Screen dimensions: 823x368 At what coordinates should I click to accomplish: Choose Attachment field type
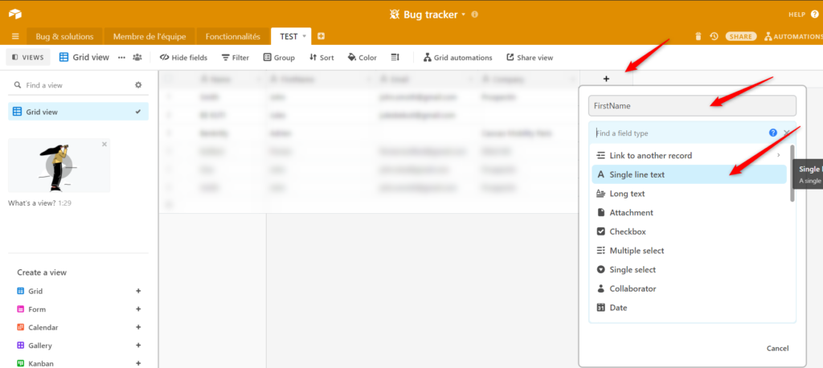689,213
